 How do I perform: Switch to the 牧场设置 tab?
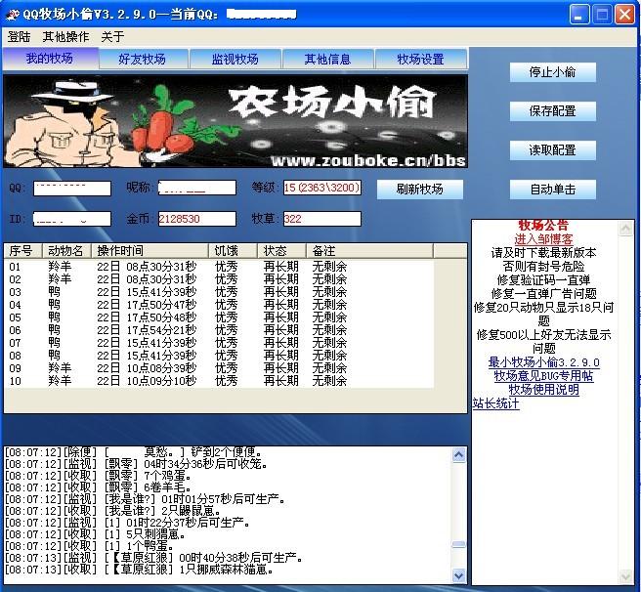coord(420,60)
